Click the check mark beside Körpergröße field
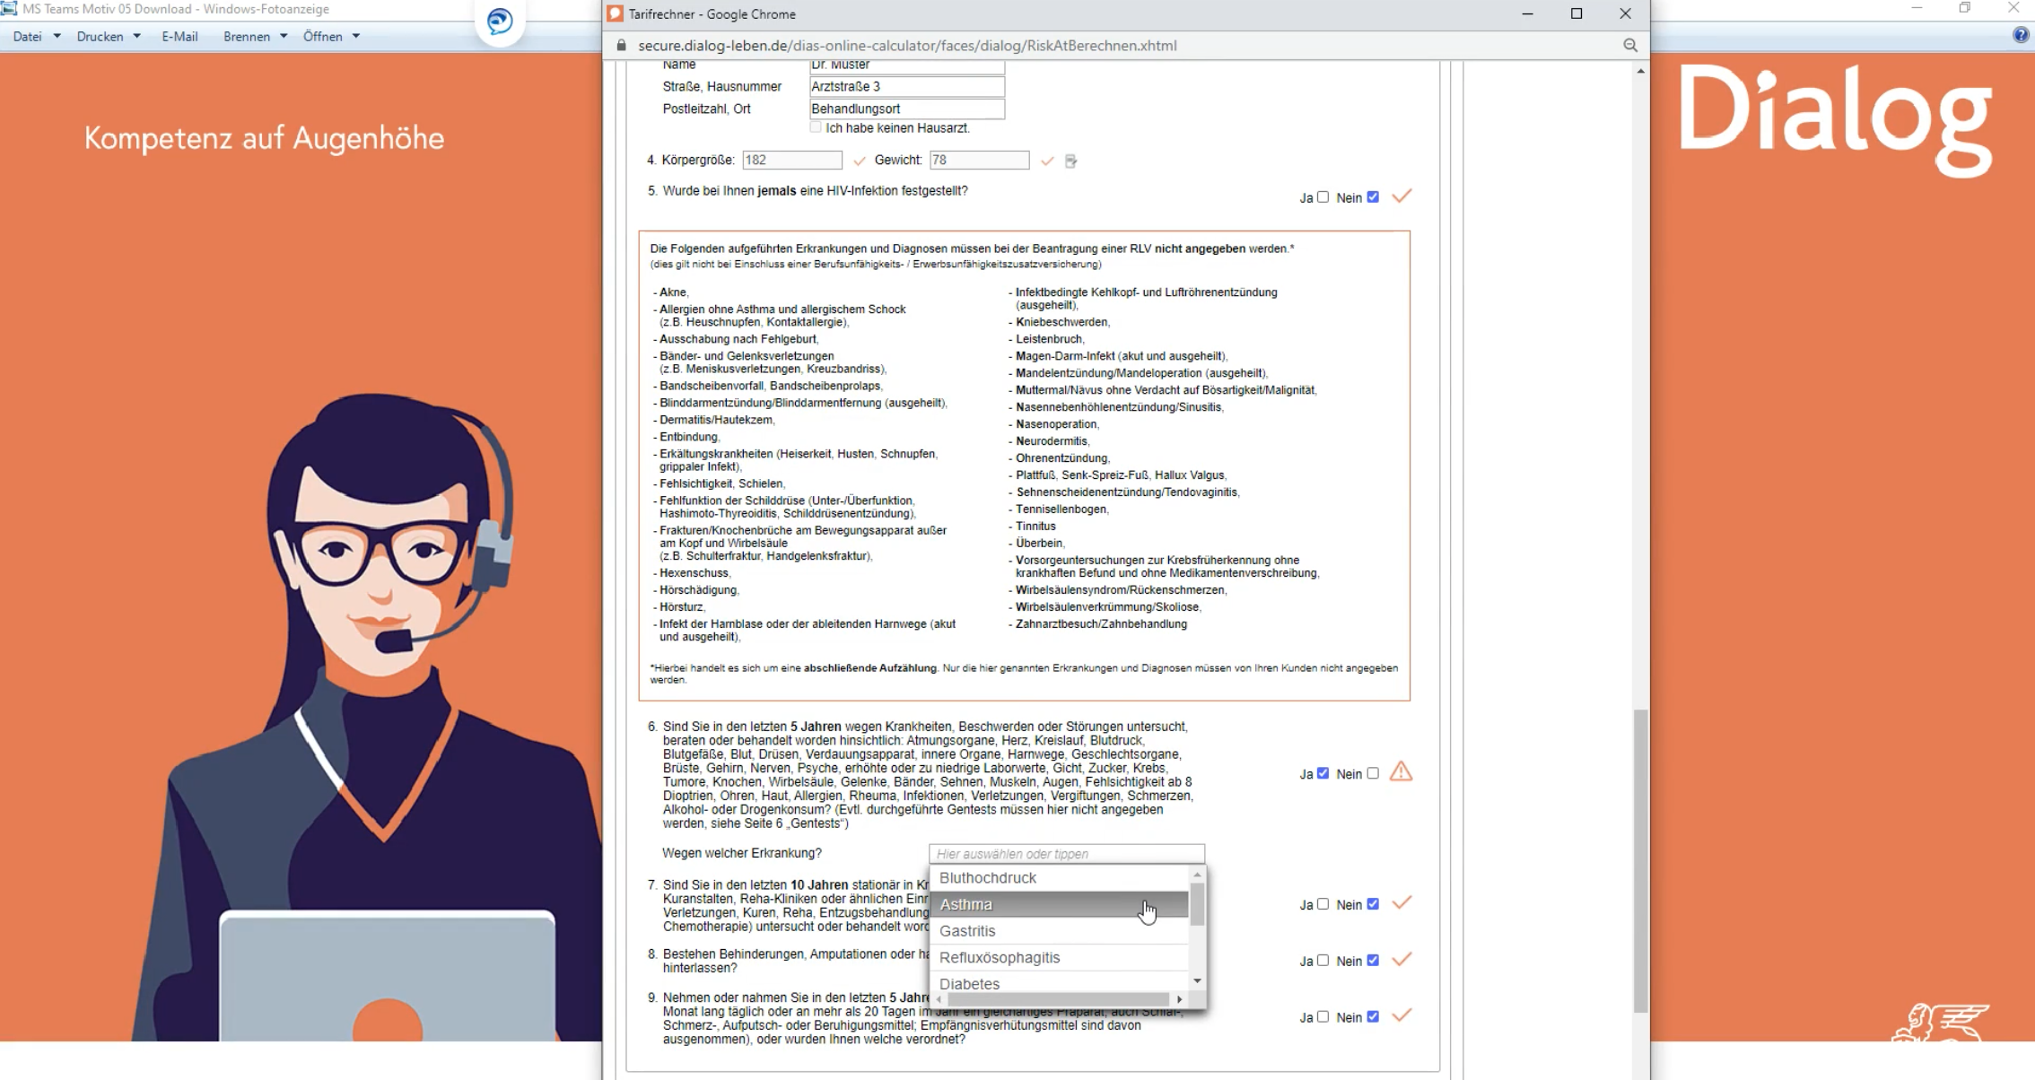The width and height of the screenshot is (2035, 1080). pos(860,161)
